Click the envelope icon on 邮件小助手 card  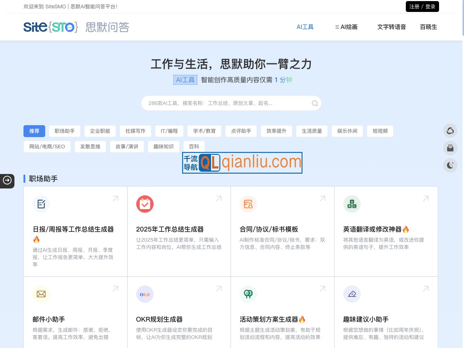pyautogui.click(x=41, y=294)
